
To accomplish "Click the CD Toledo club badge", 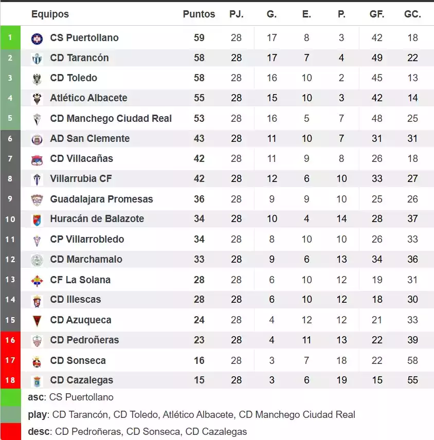I will pos(37,78).
